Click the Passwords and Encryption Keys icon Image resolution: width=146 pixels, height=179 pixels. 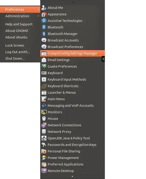[x=44, y=145]
